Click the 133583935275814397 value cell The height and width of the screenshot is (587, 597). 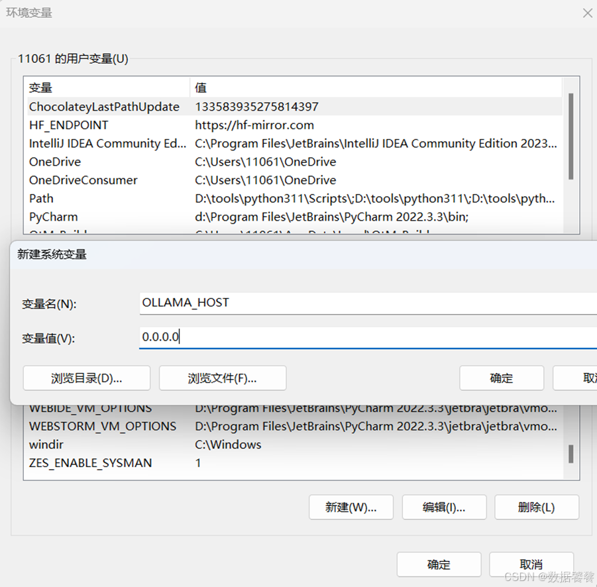click(256, 107)
